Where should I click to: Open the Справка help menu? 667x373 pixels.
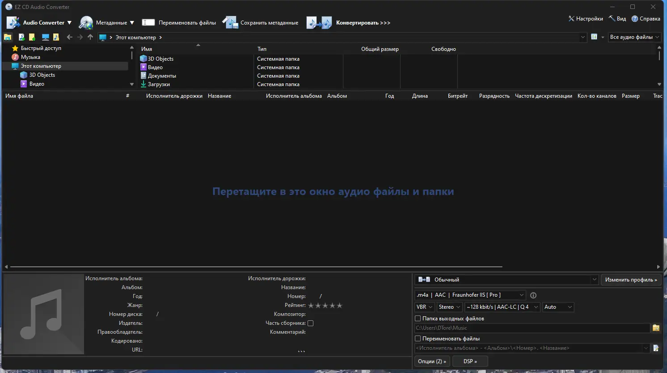pos(646,19)
